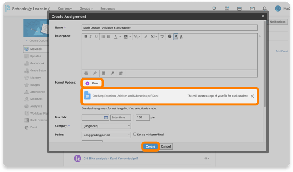Toggle bold formatting in the description toolbar
293x172 pixels.
point(86,37)
